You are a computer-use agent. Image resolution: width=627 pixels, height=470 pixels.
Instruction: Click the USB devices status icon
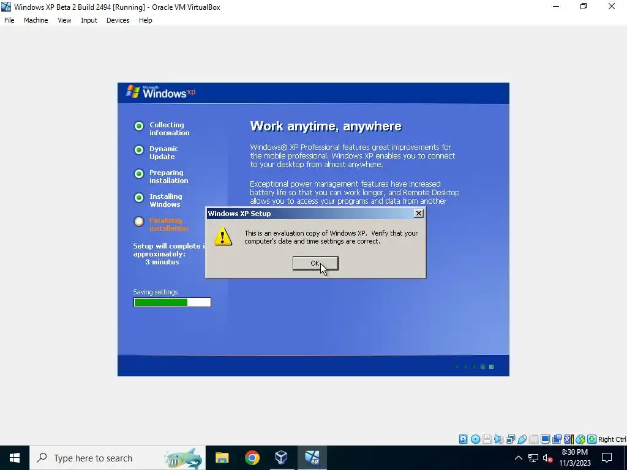click(522, 439)
